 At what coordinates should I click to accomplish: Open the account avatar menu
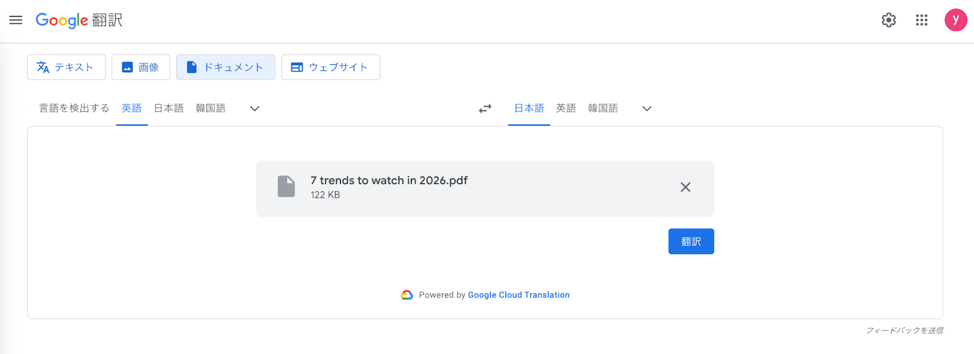point(955,20)
